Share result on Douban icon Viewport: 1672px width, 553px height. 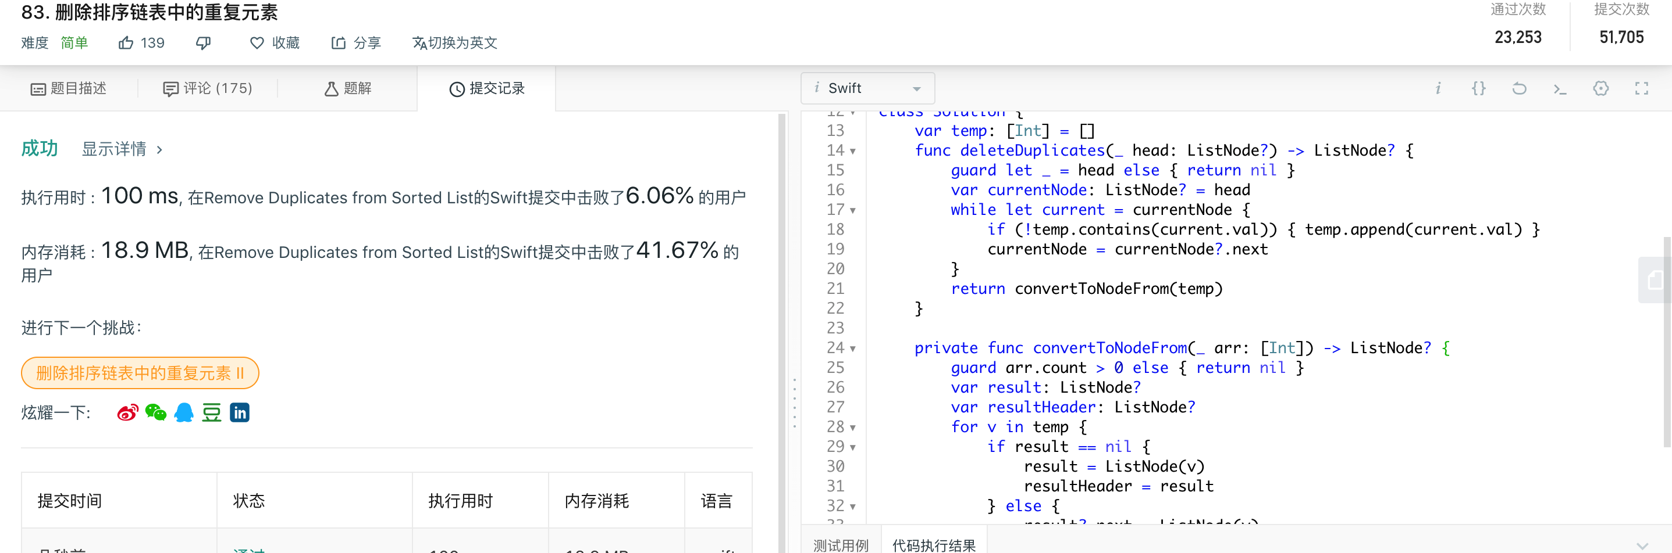click(x=212, y=412)
